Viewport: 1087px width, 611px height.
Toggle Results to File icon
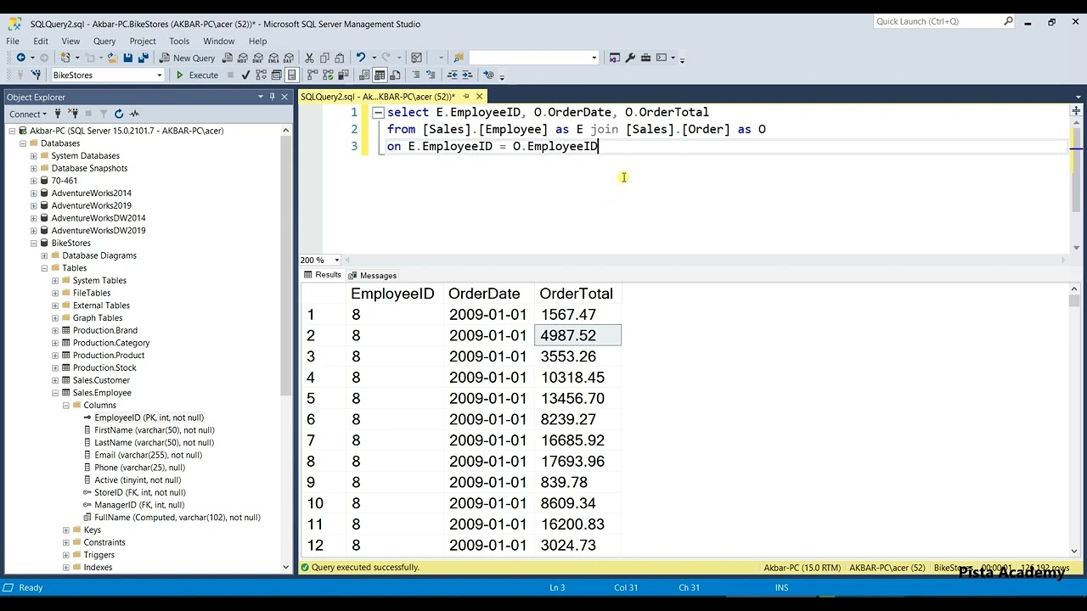(x=395, y=75)
